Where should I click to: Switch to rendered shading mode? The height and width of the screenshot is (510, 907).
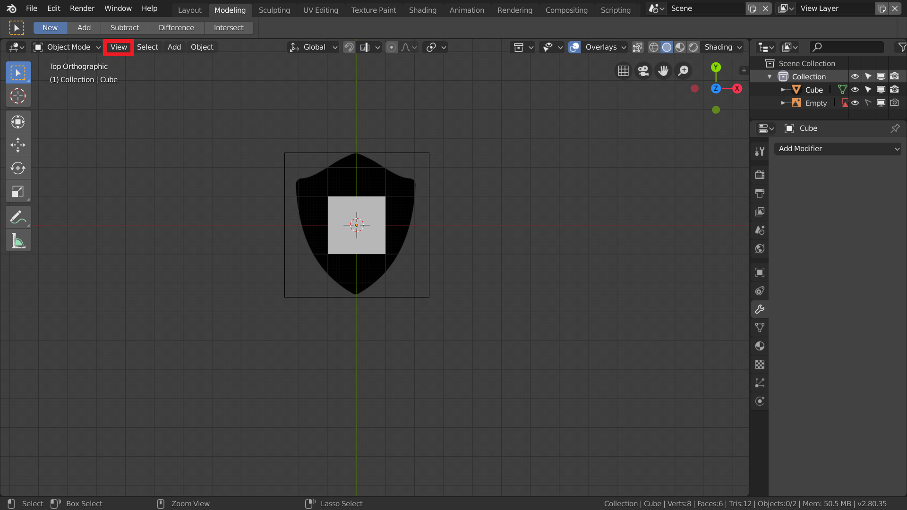pos(693,47)
